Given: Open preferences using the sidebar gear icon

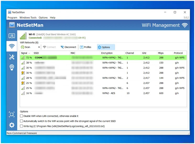Looking at the screenshot, I should coord(12,125).
